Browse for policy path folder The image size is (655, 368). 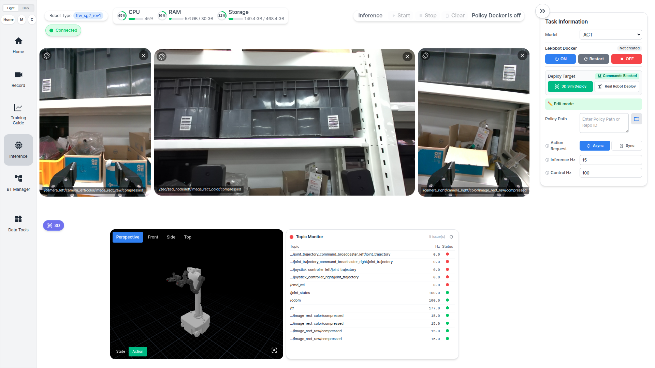[637, 119]
